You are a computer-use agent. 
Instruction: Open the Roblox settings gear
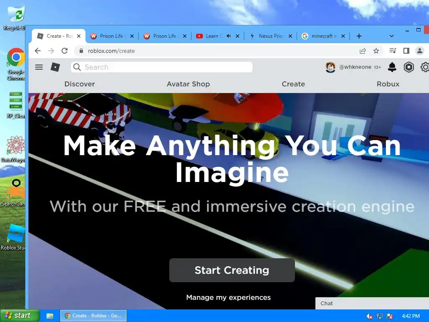tap(425, 67)
